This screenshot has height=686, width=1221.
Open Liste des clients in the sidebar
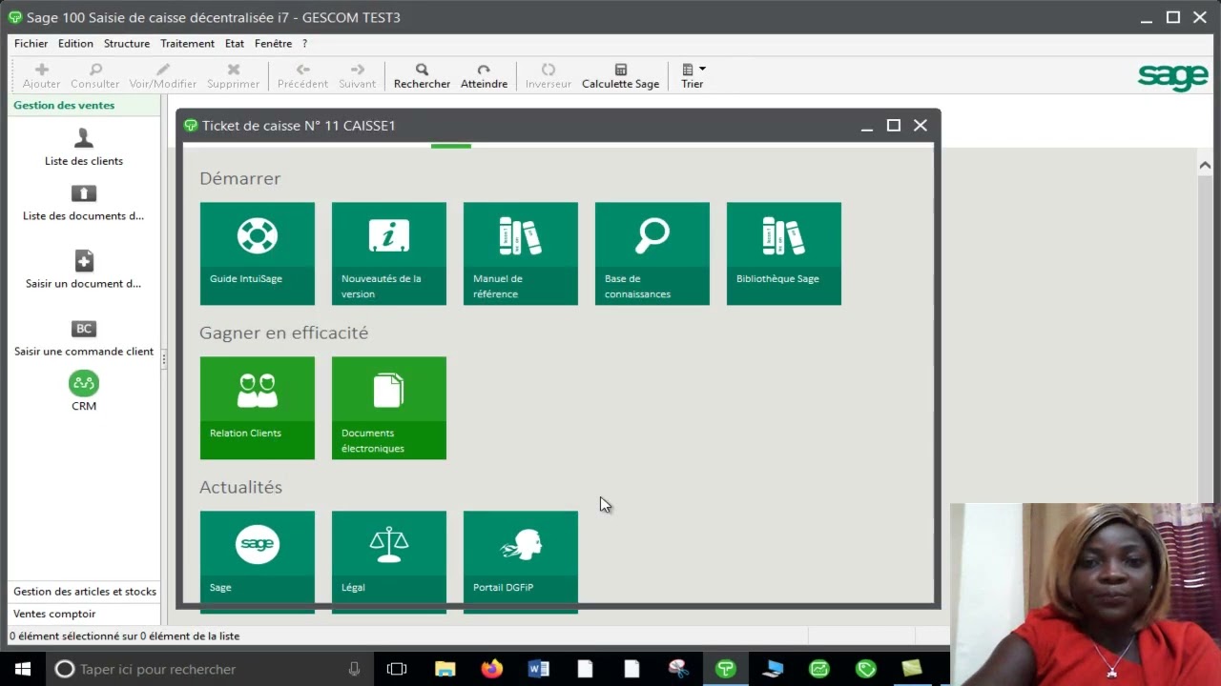coord(84,148)
